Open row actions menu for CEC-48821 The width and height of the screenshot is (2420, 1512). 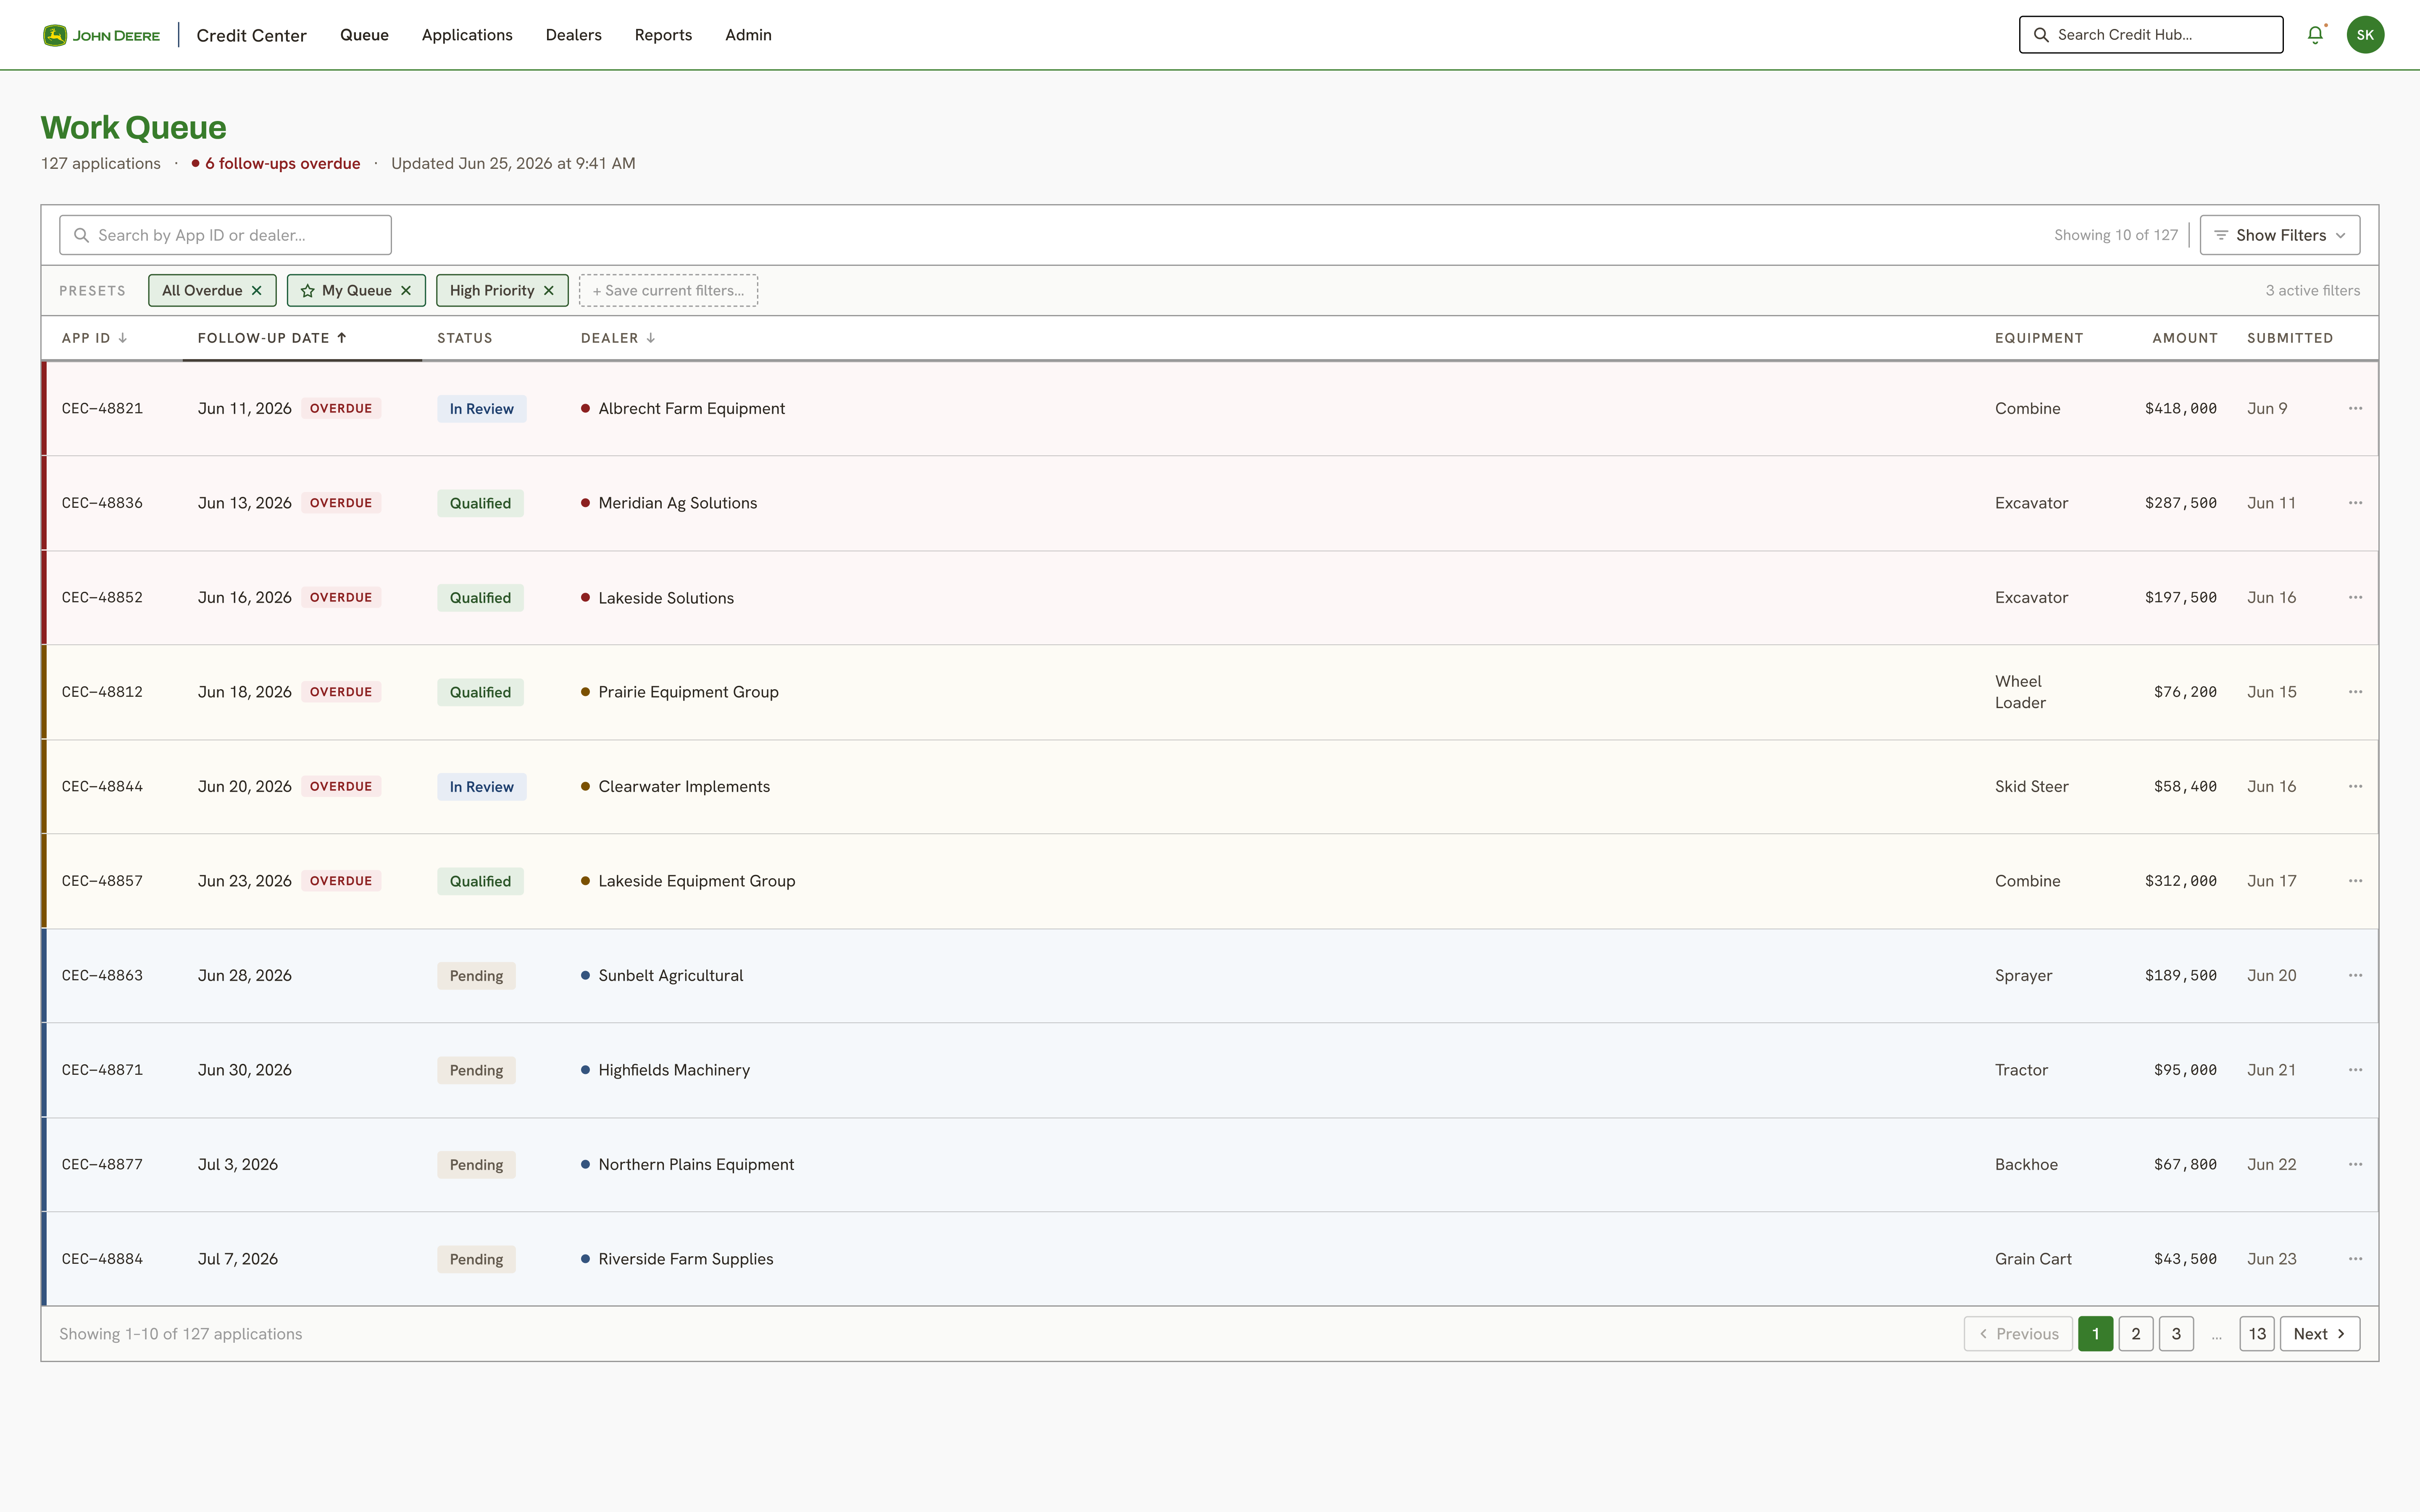pos(2355,408)
